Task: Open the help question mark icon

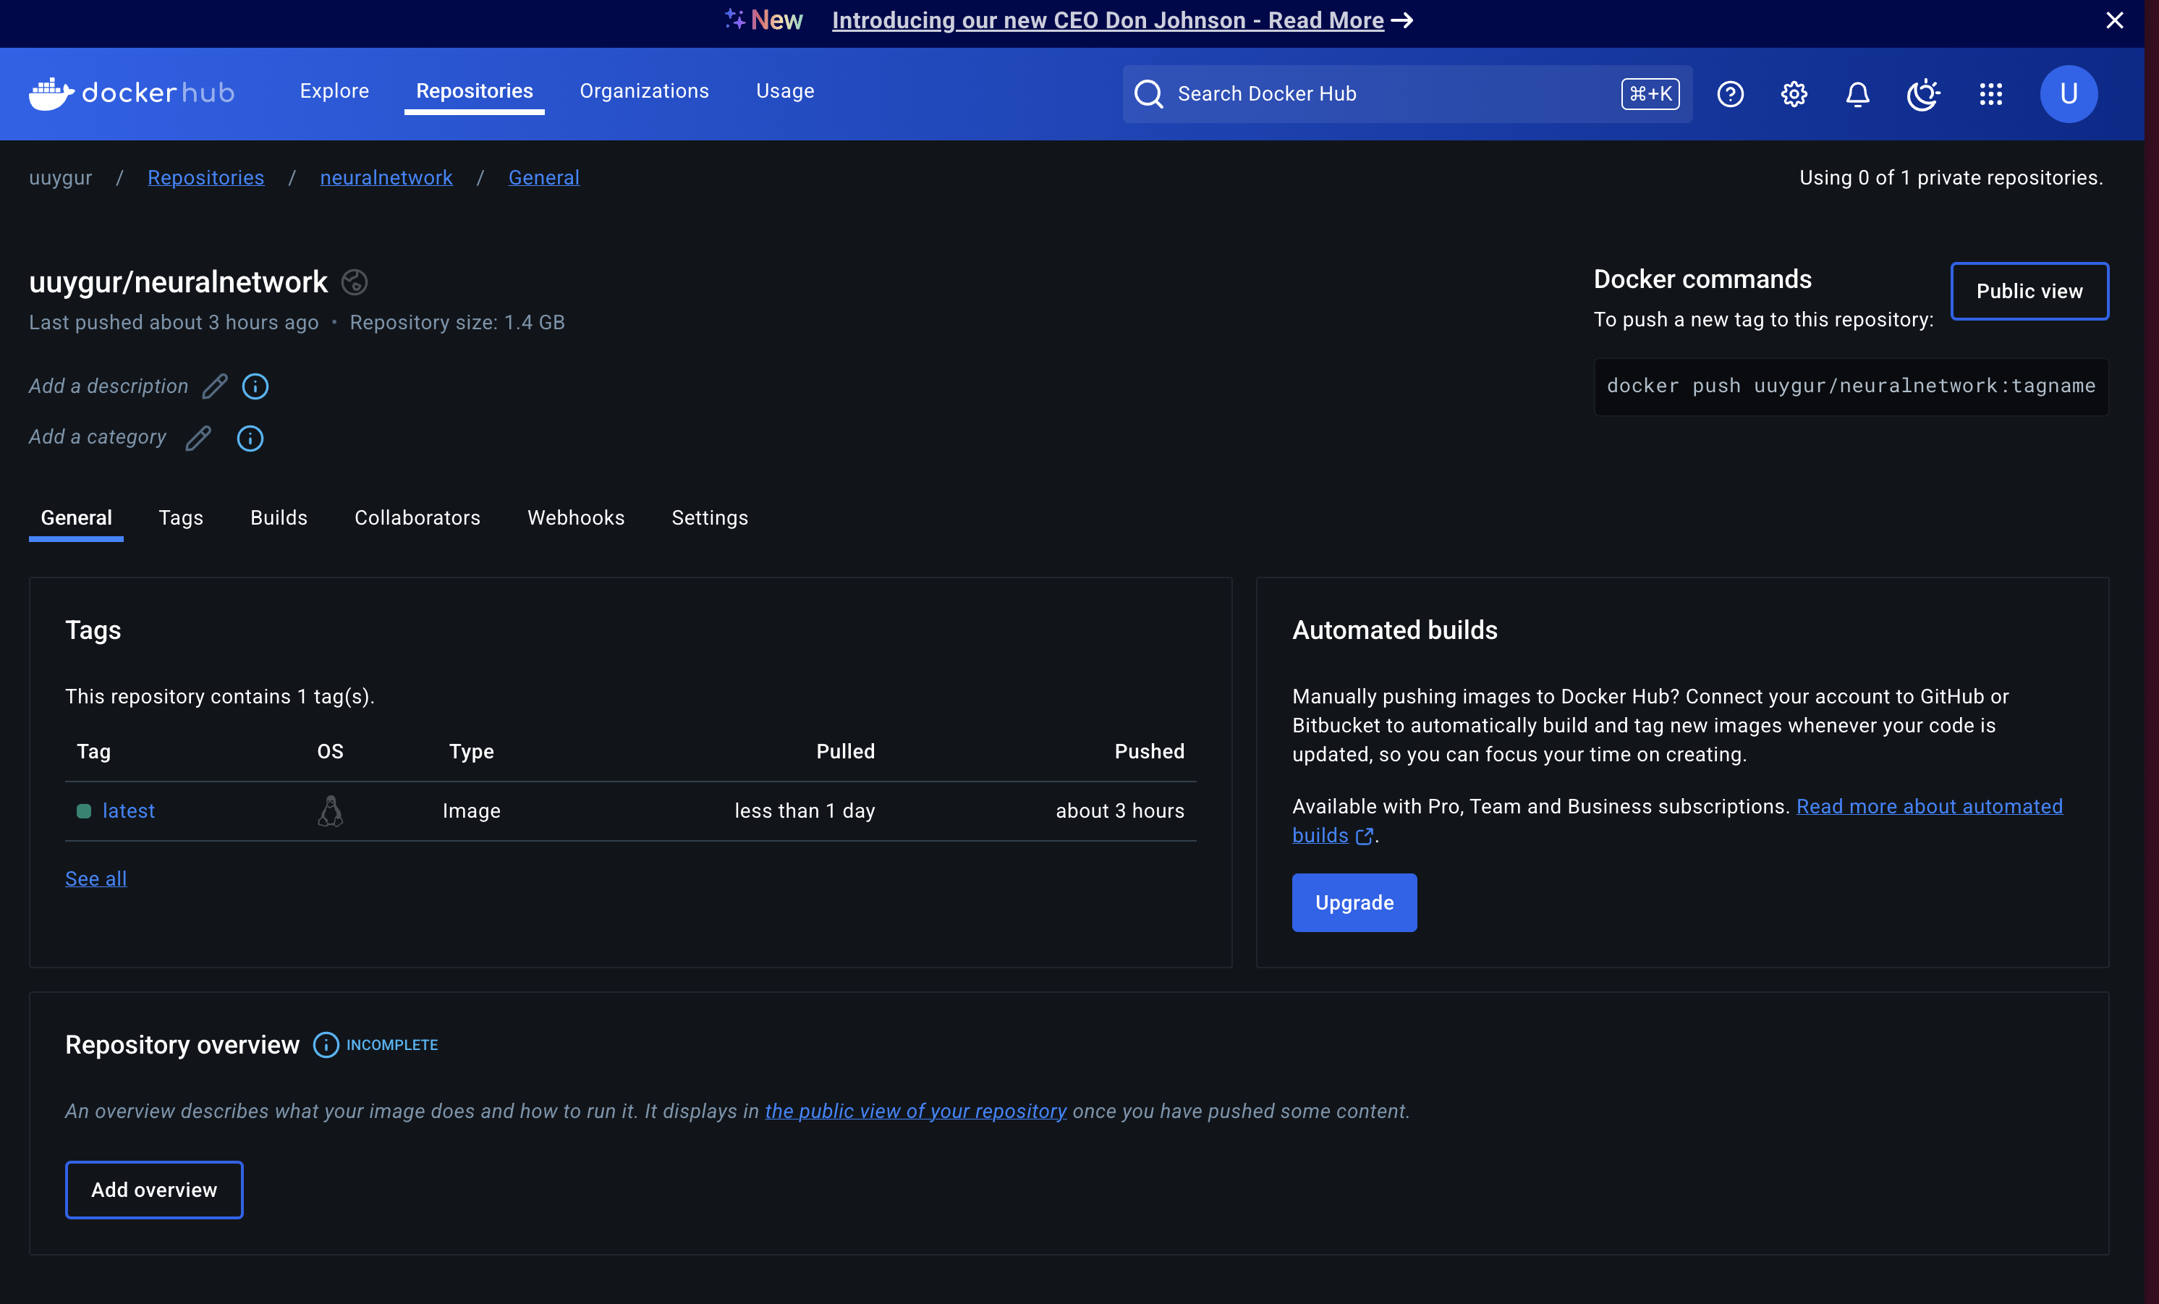Action: tap(1730, 94)
